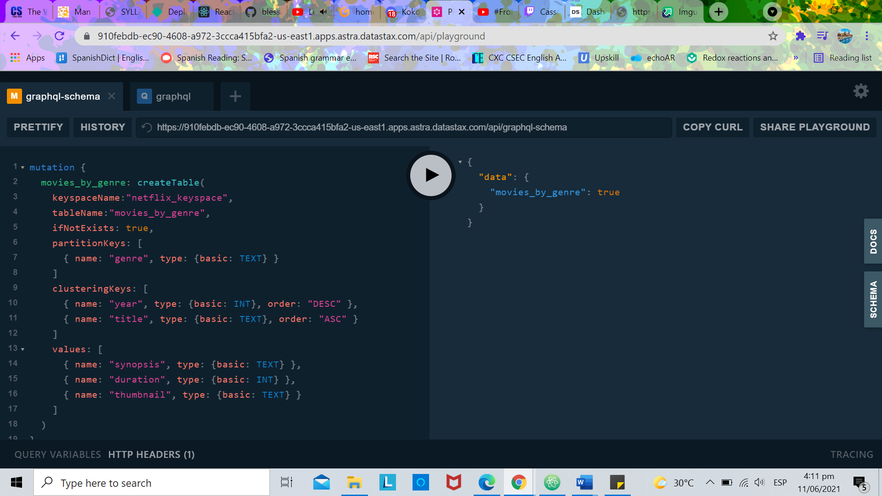Click the browser Extensions puzzle icon

pos(800,36)
